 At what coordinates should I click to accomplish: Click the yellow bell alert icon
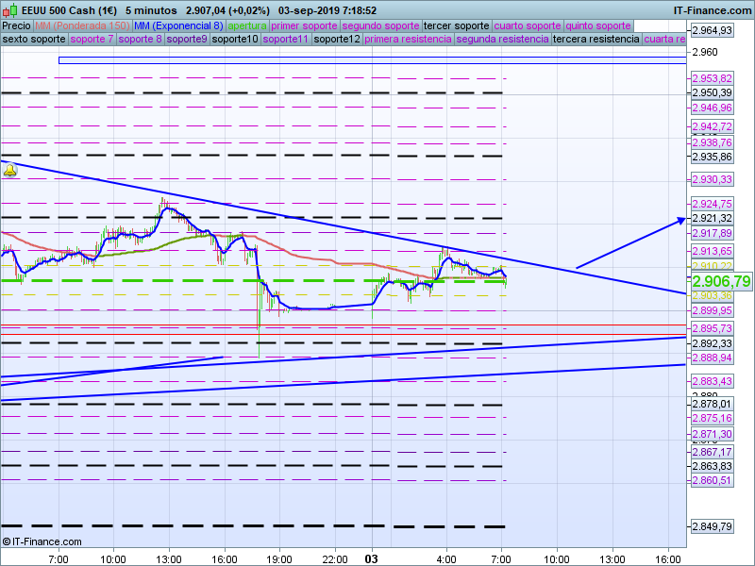pyautogui.click(x=9, y=171)
